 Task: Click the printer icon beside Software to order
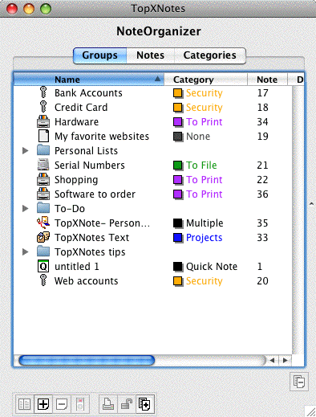pos(43,194)
